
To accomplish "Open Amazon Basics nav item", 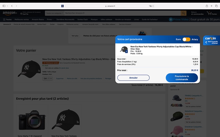I will click(38, 19).
